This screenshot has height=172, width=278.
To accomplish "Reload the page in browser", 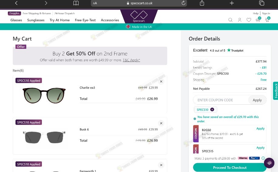I will [183, 3].
